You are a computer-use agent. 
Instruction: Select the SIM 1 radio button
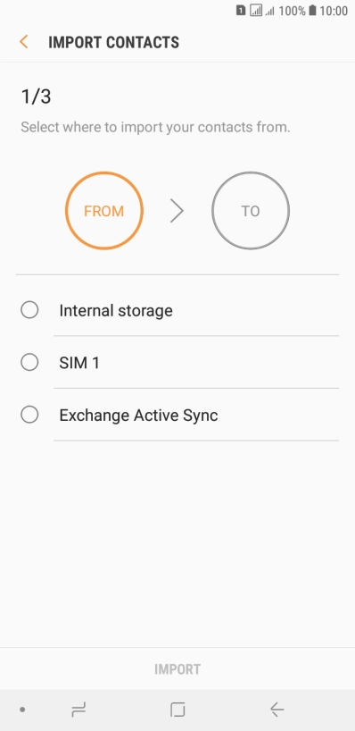click(29, 362)
